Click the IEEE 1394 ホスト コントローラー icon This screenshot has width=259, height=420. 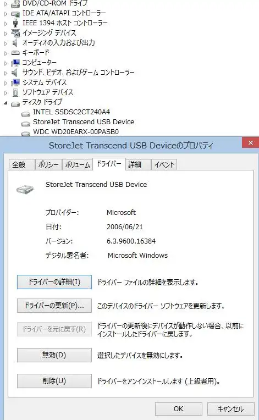click(15, 23)
